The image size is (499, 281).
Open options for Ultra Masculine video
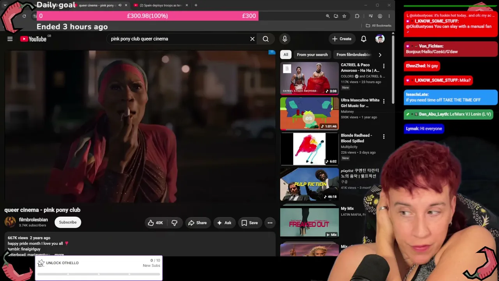[x=384, y=101]
